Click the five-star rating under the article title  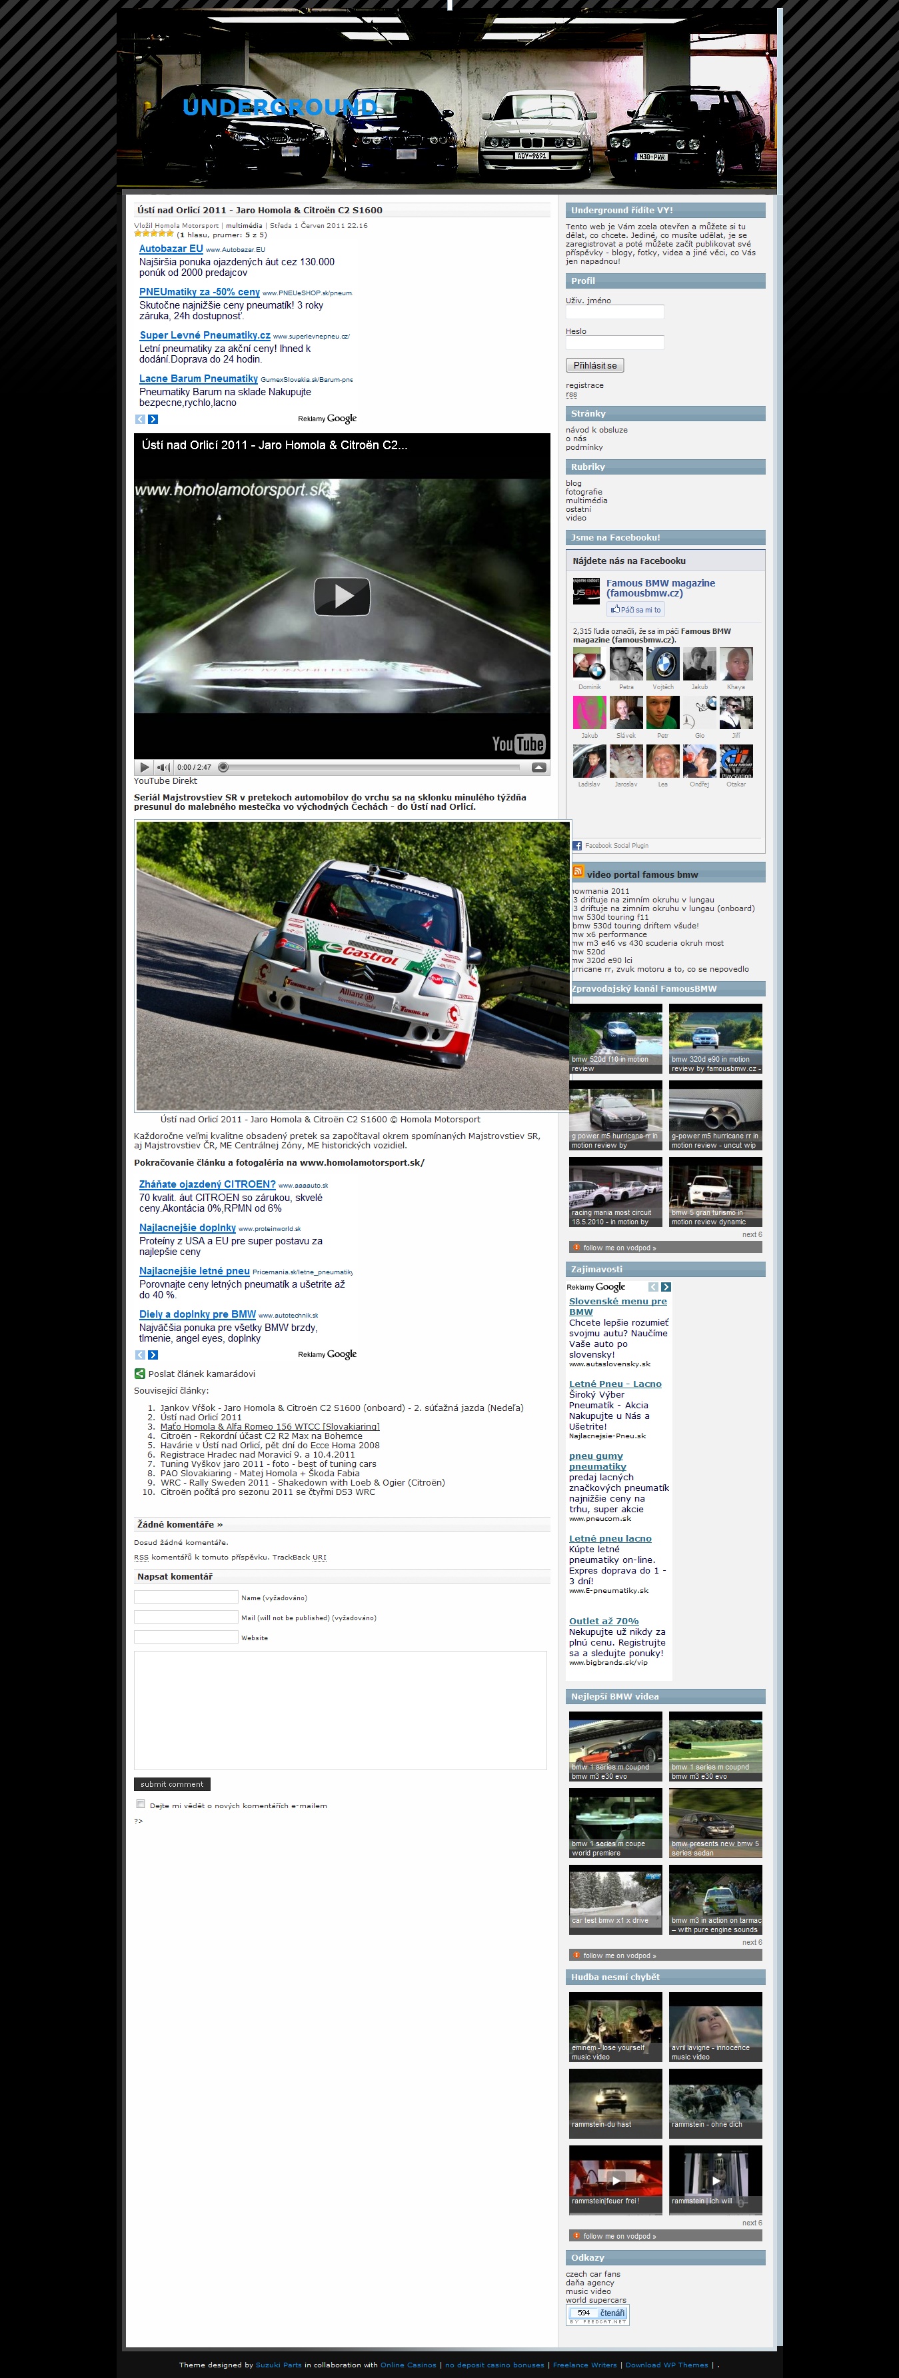(154, 233)
